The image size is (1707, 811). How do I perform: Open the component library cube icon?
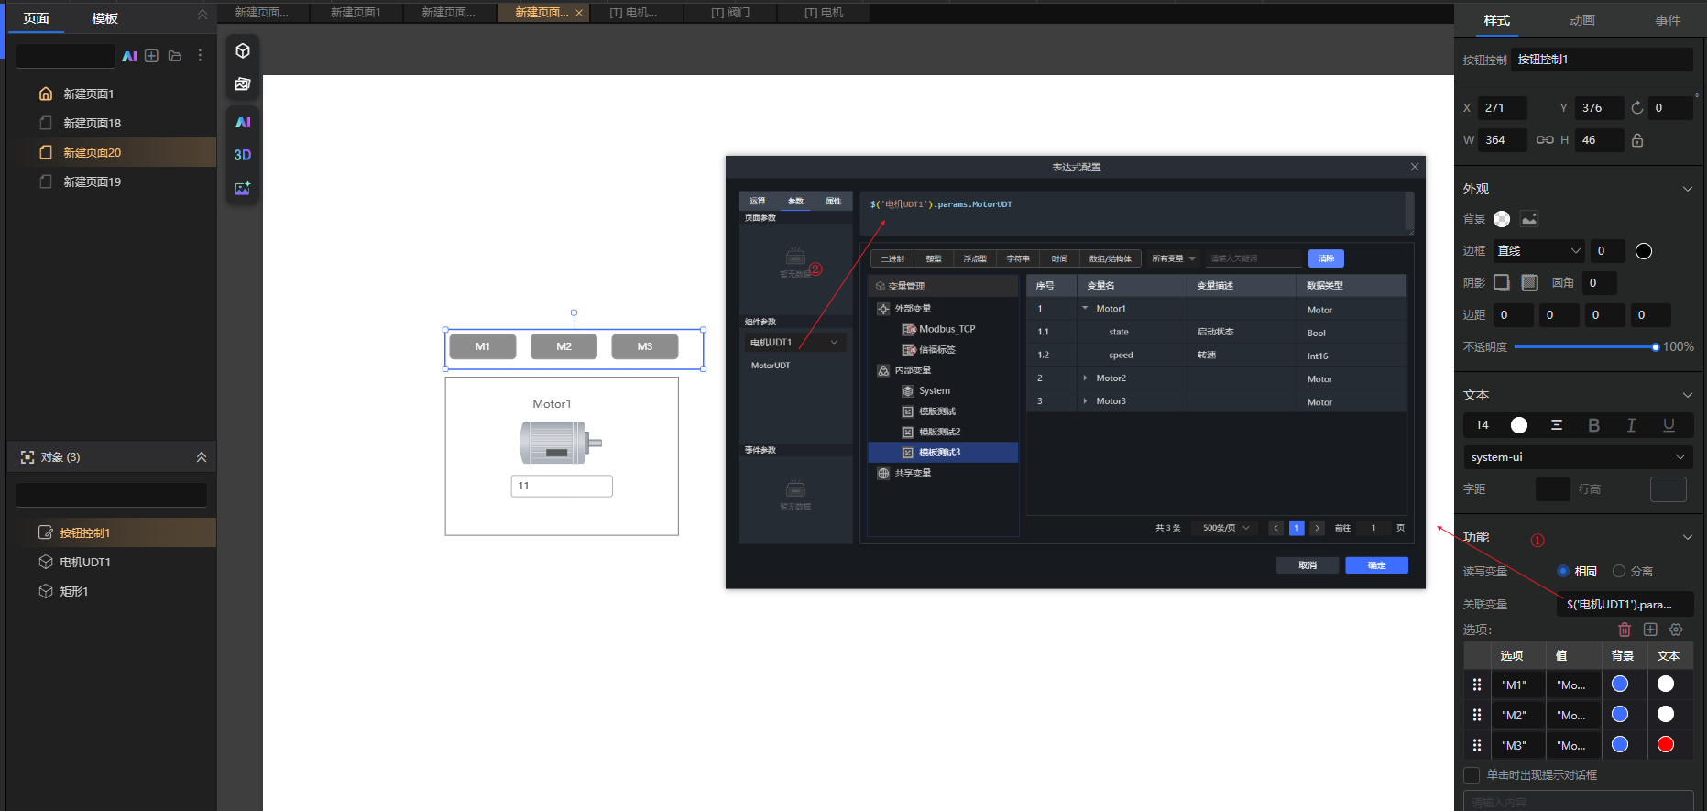point(243,50)
